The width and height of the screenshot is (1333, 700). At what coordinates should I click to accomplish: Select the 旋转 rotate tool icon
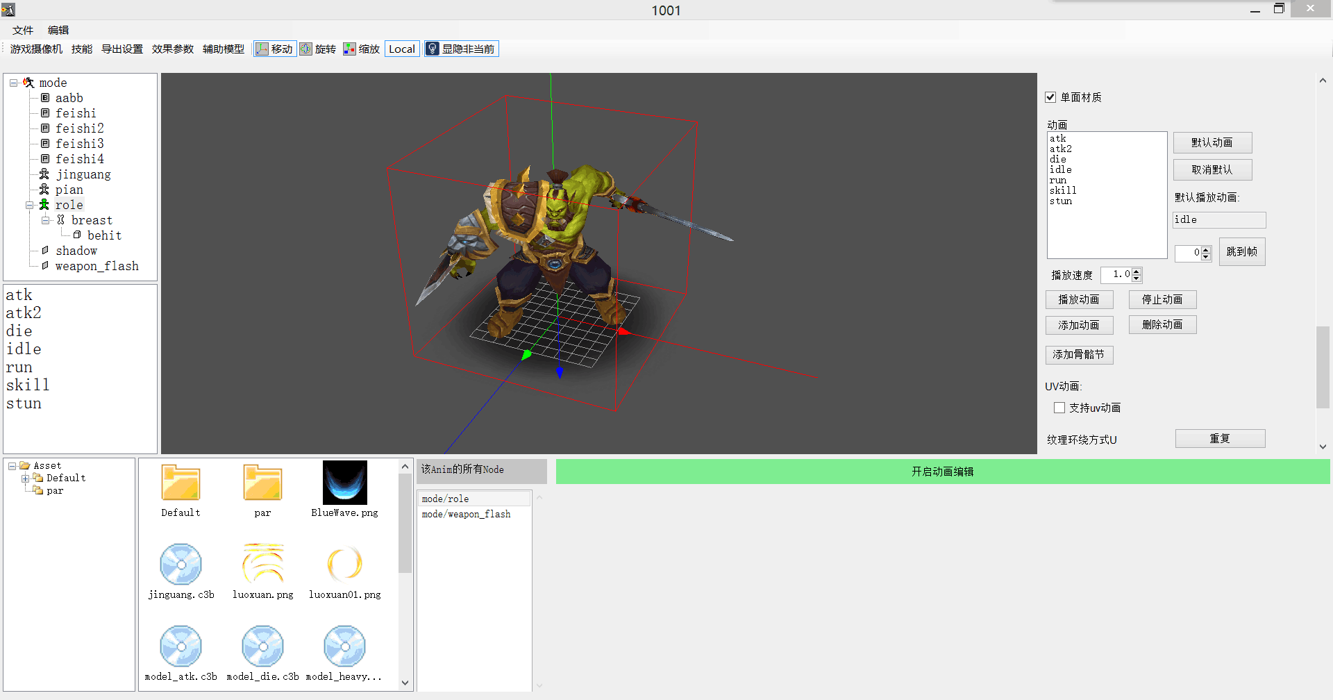[305, 49]
